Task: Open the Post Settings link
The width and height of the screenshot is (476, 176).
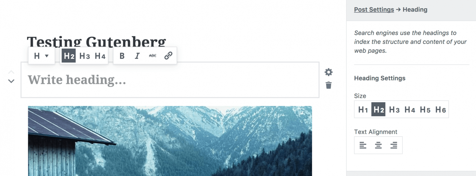Action: tap(374, 10)
